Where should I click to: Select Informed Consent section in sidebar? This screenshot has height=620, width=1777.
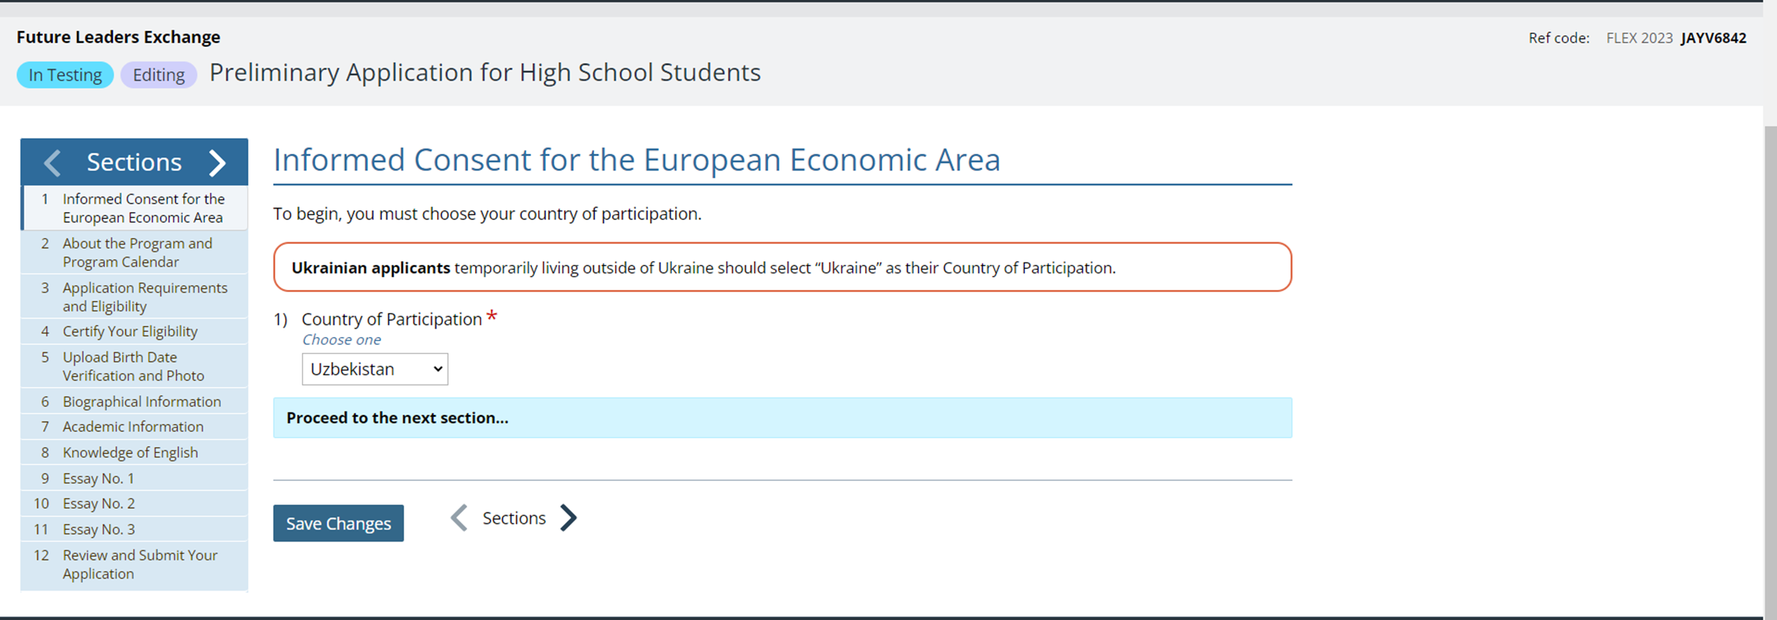point(143,208)
